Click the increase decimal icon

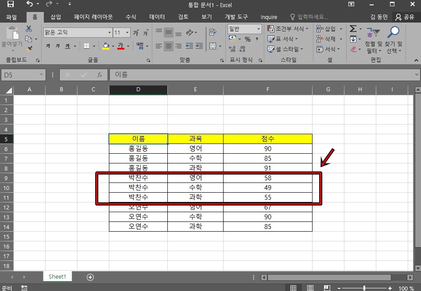click(x=232, y=49)
